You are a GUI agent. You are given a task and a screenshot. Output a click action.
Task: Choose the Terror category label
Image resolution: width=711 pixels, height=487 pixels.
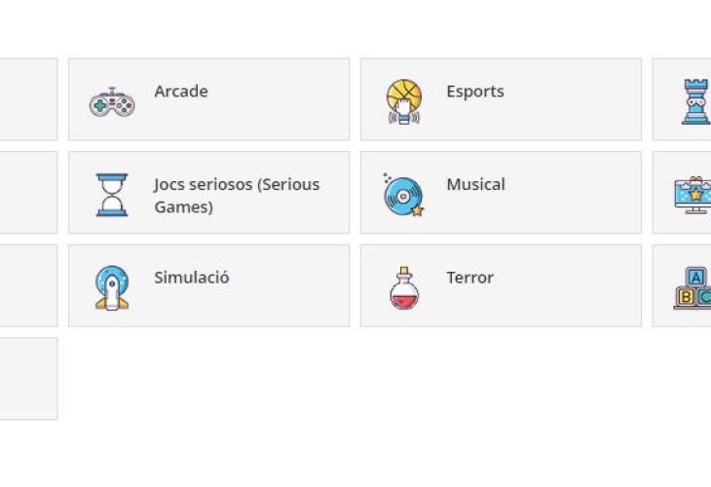coord(469,278)
